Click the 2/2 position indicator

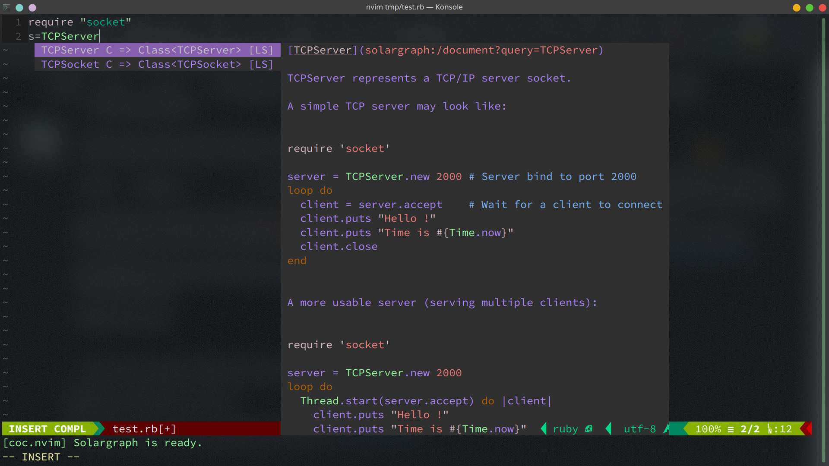tap(750, 429)
